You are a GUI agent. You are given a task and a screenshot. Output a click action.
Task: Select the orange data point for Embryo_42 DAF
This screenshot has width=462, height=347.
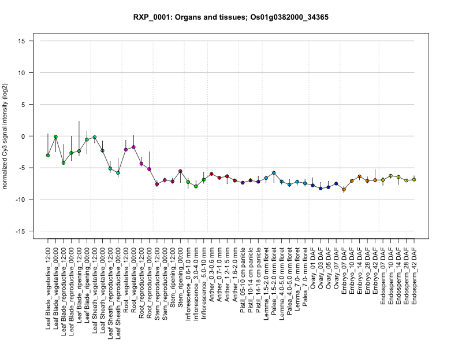coord(375,180)
